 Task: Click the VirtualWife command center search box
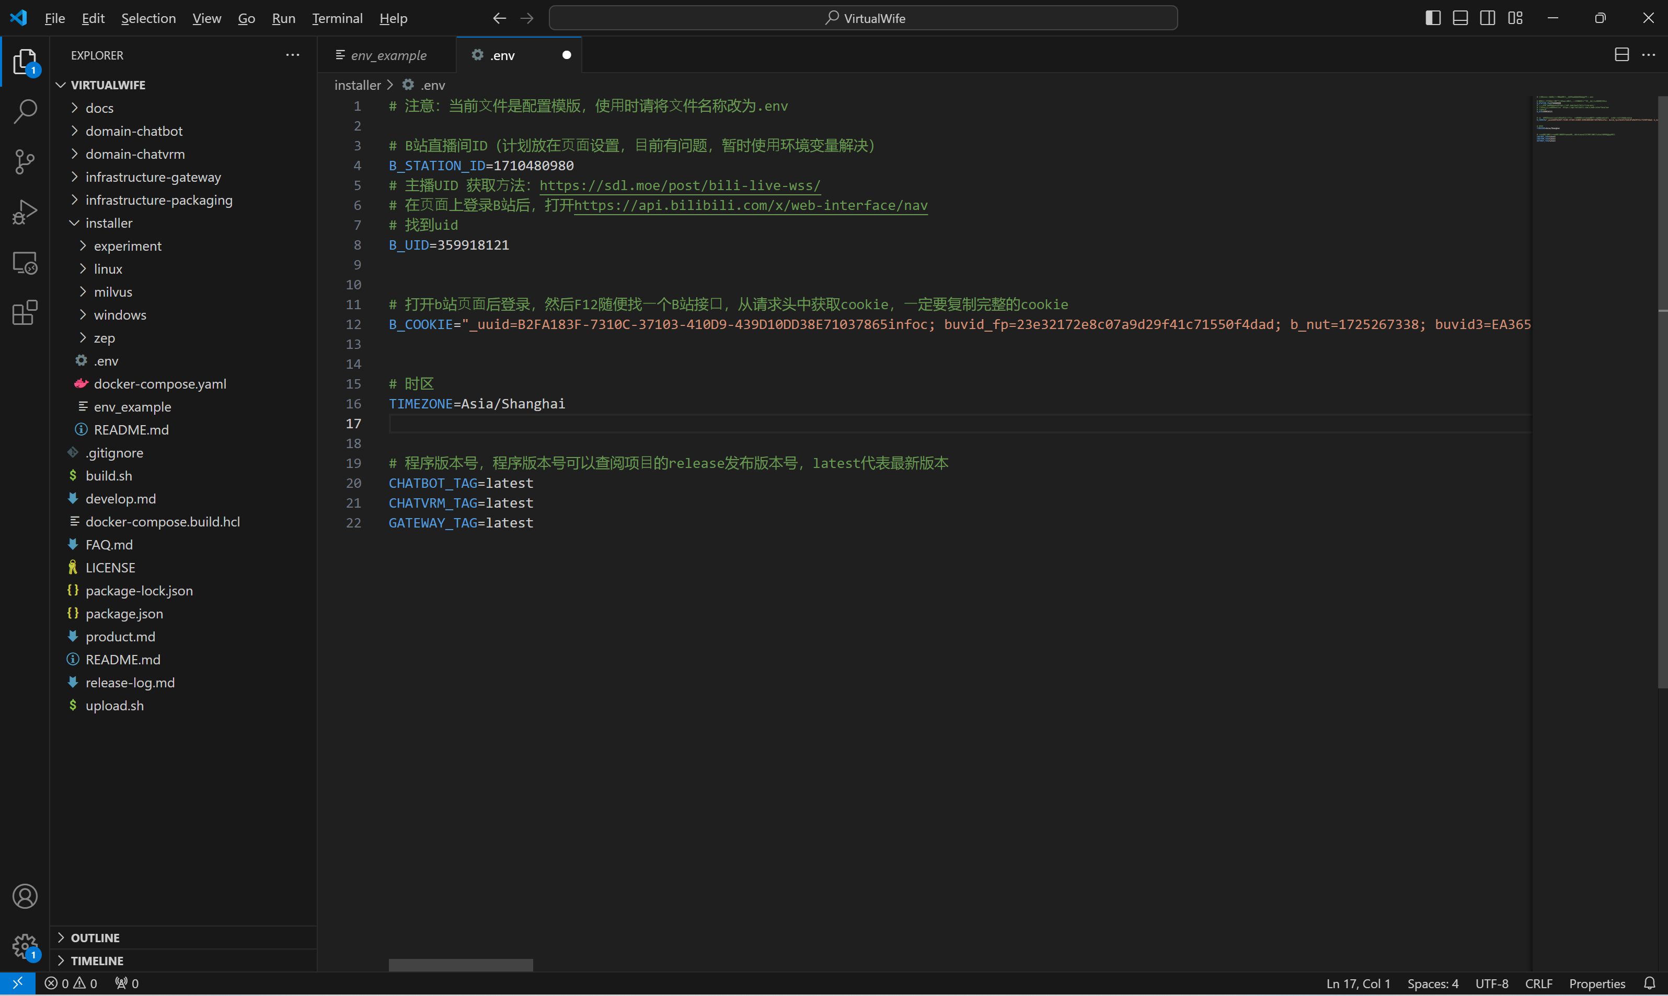coord(863,18)
